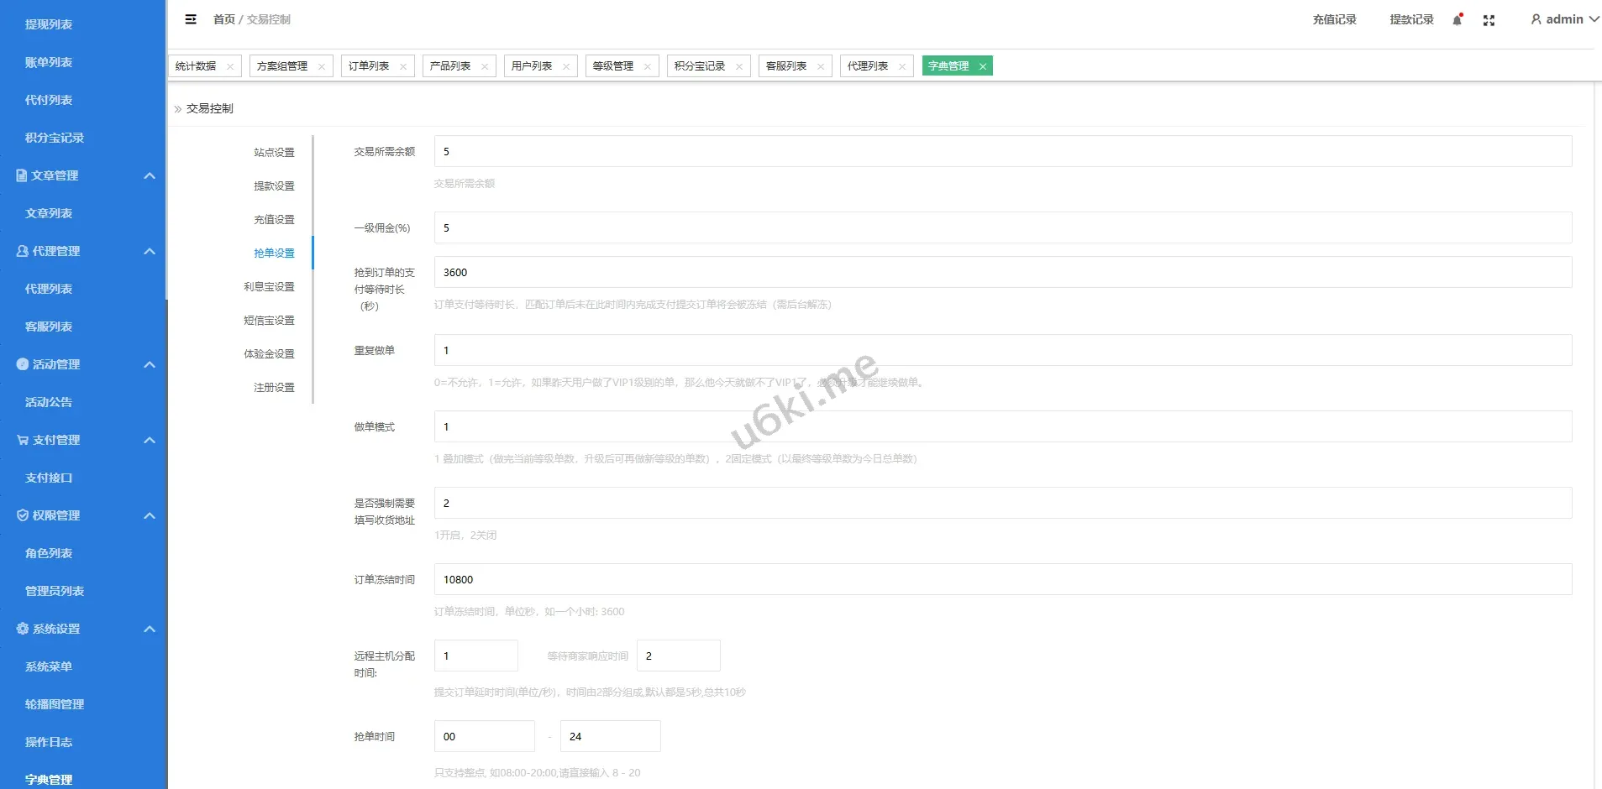Collapse the 系统设置 menu group
Viewport: 1602px width, 789px height.
(x=150, y=628)
